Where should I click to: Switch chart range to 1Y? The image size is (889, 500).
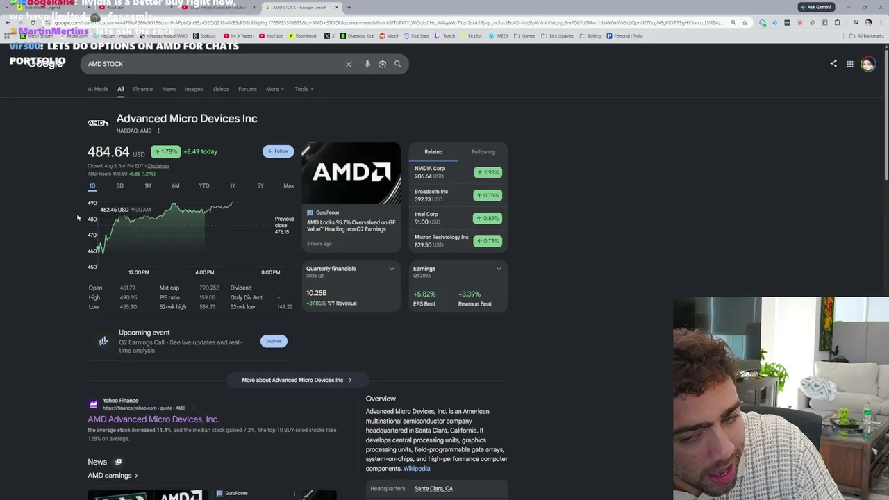tap(233, 185)
